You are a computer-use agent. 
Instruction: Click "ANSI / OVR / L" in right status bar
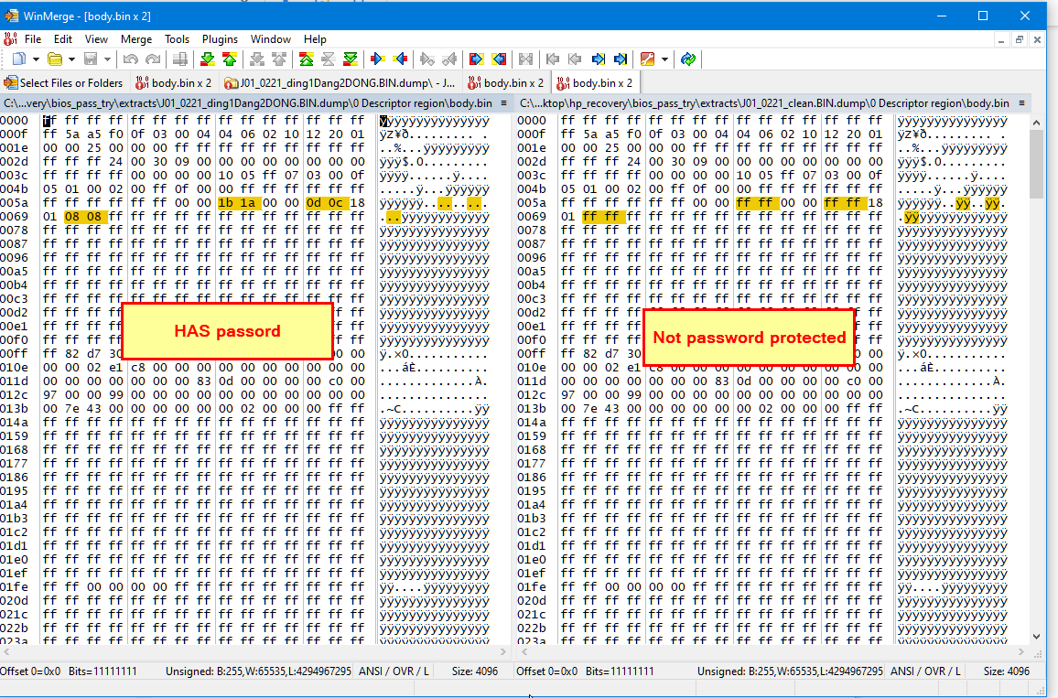[925, 671]
